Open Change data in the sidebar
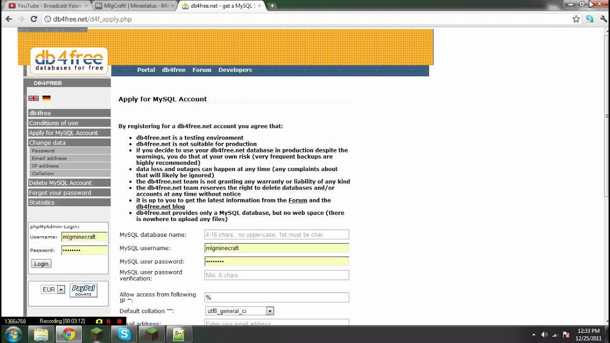The height and width of the screenshot is (343, 610). pos(69,142)
